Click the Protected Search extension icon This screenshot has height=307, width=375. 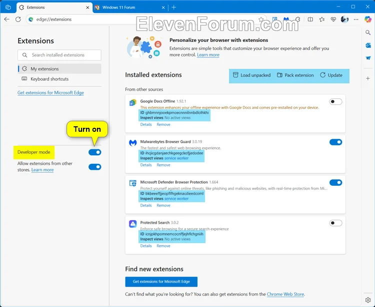pos(132,224)
